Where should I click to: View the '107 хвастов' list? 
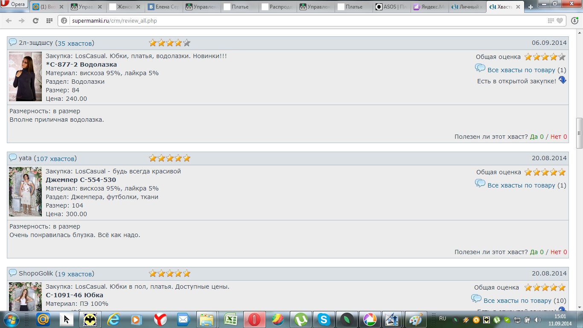pos(55,158)
